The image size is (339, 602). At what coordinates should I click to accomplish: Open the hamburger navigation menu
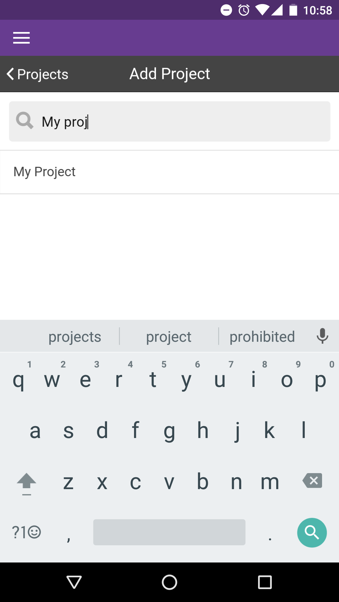tap(21, 38)
